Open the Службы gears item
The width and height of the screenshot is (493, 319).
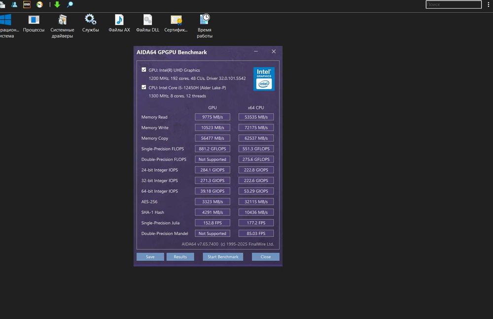pyautogui.click(x=91, y=24)
